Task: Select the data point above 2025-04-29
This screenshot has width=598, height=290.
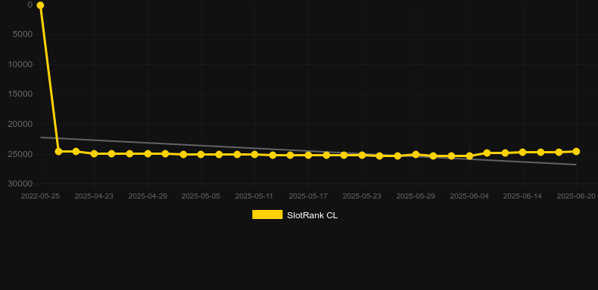Action: click(148, 154)
